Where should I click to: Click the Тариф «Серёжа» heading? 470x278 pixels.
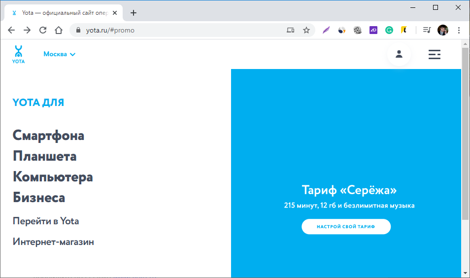tap(349, 190)
